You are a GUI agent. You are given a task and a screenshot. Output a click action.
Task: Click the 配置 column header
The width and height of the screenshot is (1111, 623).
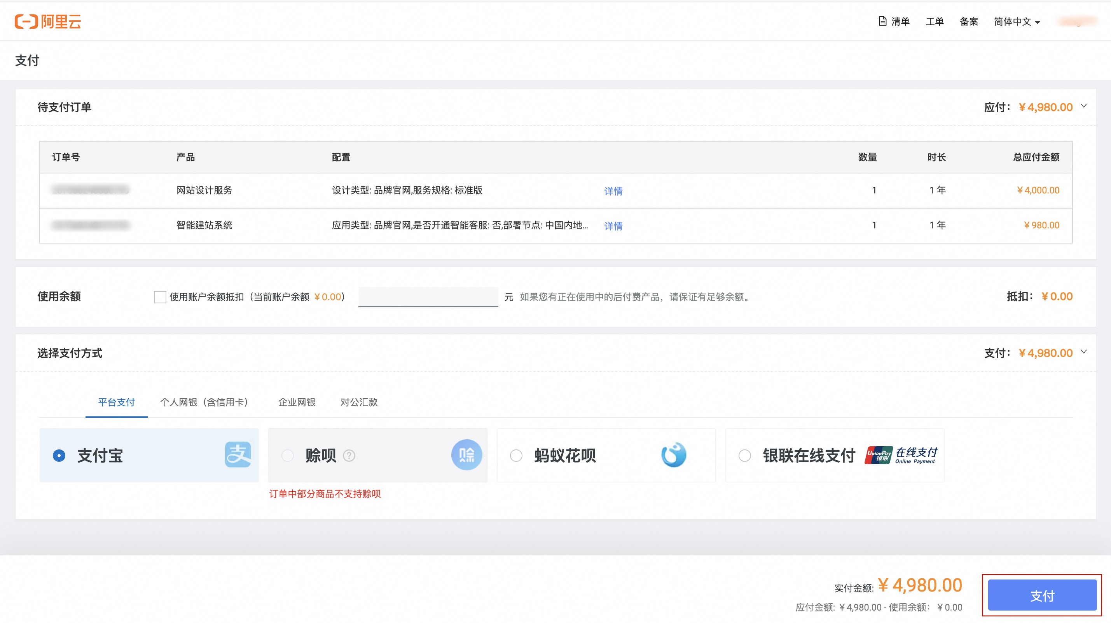tap(341, 157)
